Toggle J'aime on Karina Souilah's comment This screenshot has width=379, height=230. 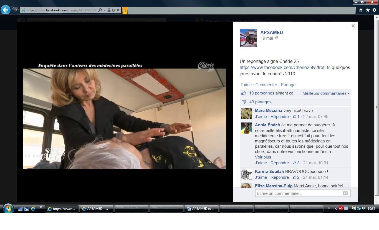click(x=261, y=177)
